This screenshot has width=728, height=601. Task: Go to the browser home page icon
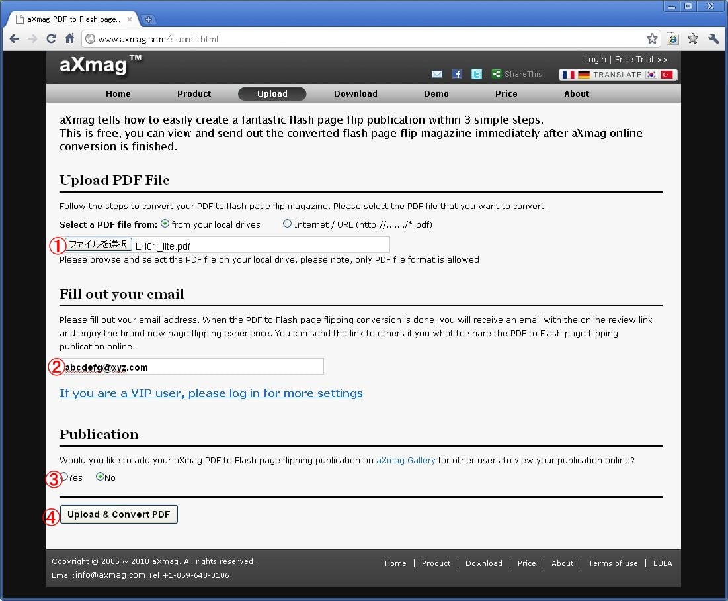[69, 39]
